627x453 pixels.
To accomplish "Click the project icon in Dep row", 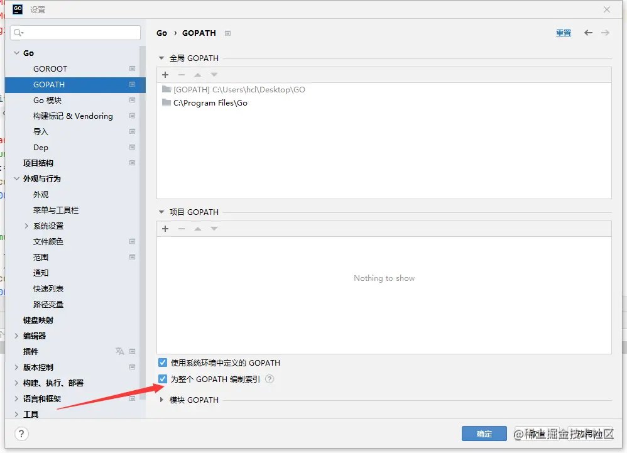I will coord(132,147).
